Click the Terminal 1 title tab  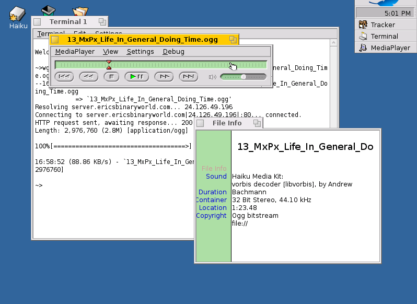[70, 21]
